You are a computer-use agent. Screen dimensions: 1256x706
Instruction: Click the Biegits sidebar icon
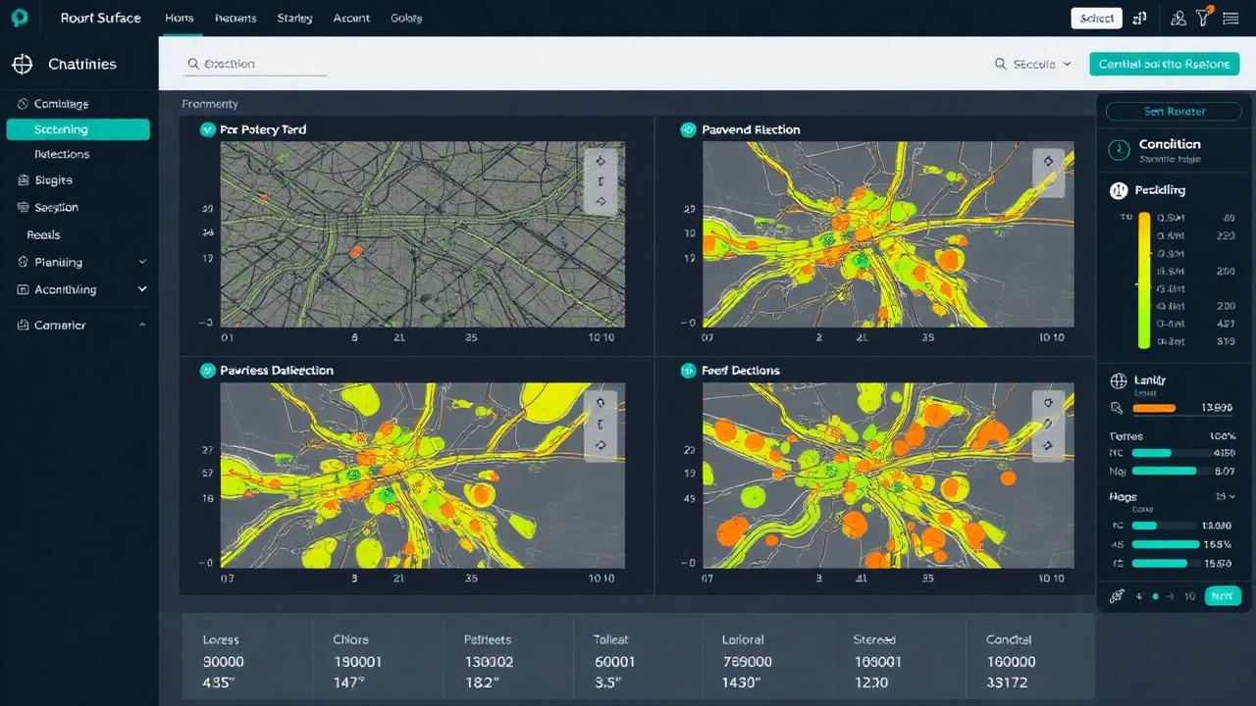pos(23,180)
